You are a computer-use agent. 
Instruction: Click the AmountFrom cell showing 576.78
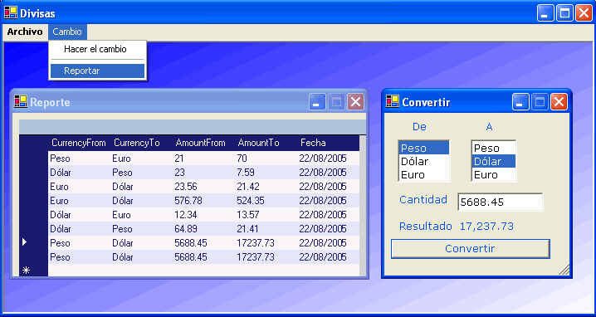coord(203,200)
